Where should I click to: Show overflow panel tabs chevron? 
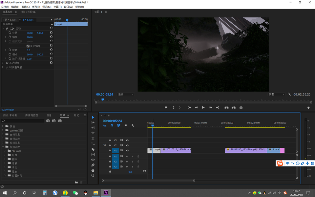click(x=85, y=115)
